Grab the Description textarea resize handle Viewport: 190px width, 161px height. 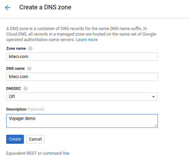(x=156, y=126)
